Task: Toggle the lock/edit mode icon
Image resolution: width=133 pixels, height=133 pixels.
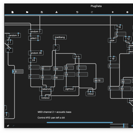Action: pos(8,126)
